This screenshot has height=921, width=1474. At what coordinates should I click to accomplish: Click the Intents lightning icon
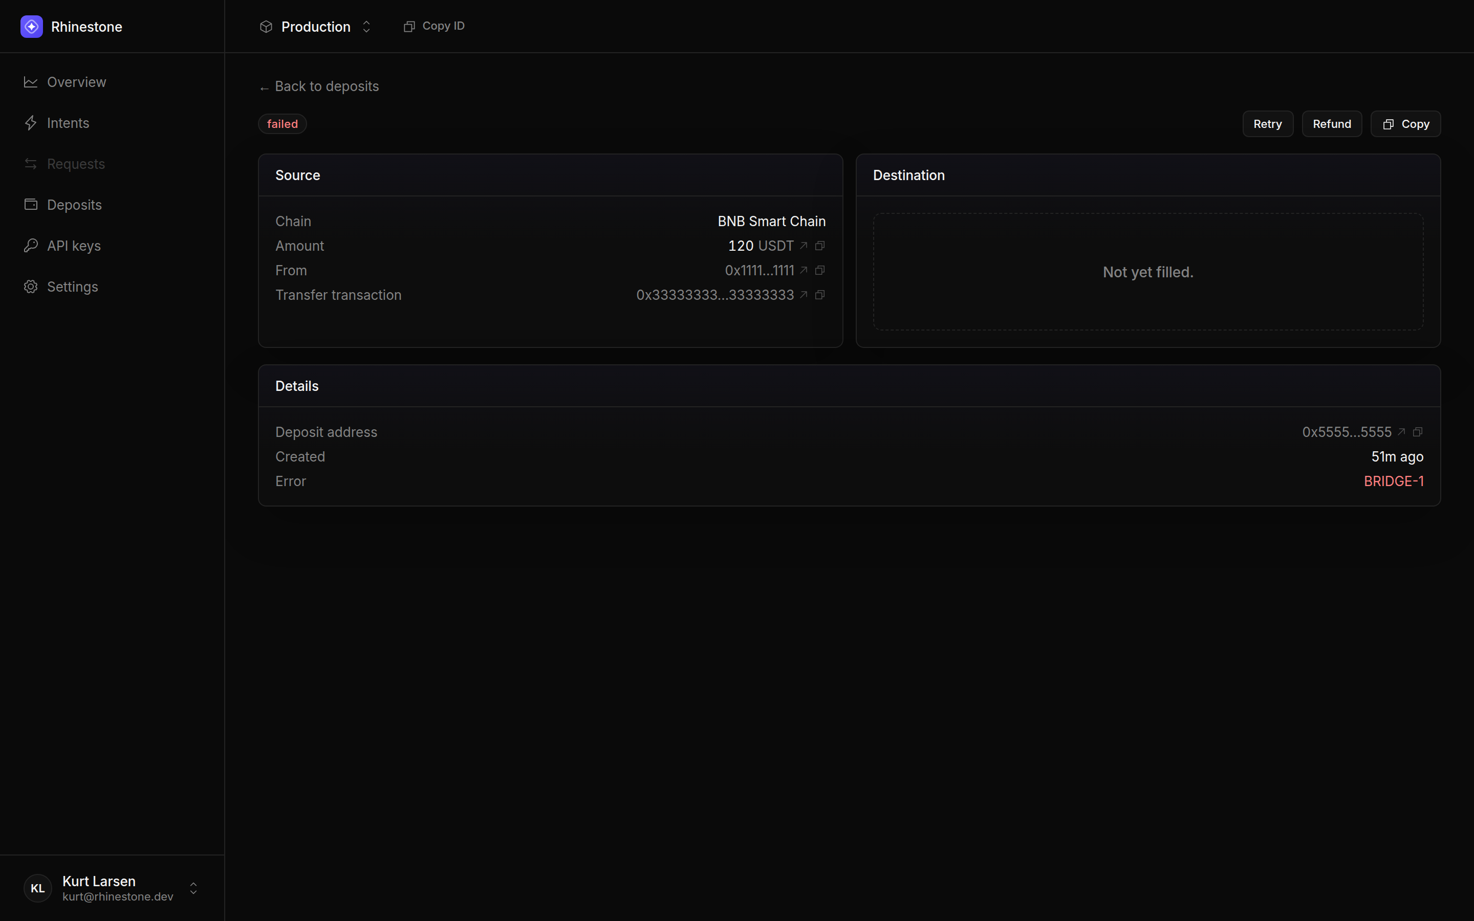click(31, 123)
